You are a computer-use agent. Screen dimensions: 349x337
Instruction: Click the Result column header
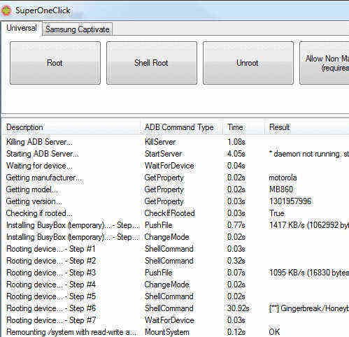pos(307,127)
